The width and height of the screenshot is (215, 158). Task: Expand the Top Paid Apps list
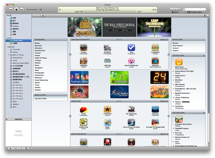[204, 55]
